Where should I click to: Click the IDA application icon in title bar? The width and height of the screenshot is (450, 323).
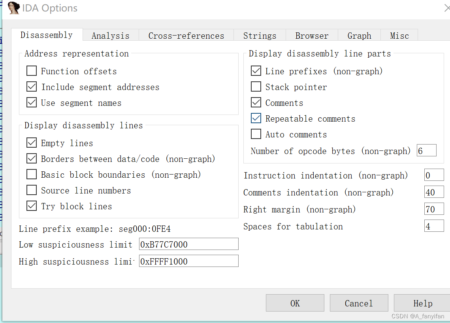click(x=13, y=8)
